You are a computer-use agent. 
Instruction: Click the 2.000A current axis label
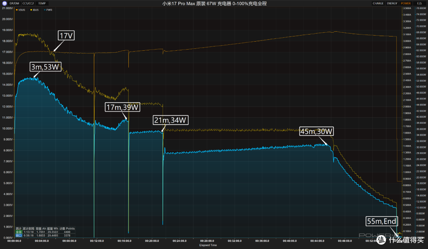(x=407, y=107)
